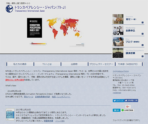This screenshot has height=124, width=148.
Task: Click the TEL、FAX: 03-3445-9364 text
Action: pyautogui.click(x=123, y=85)
